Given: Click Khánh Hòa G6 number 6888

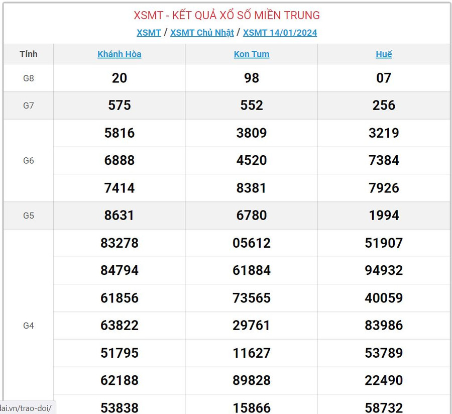Looking at the screenshot, I should pyautogui.click(x=120, y=161).
